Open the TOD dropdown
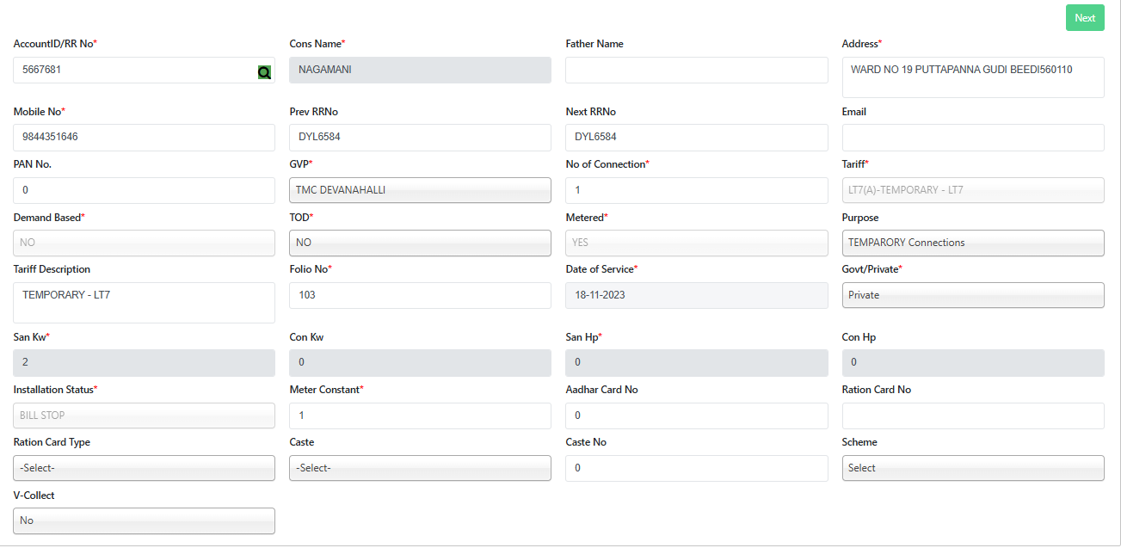This screenshot has width=1121, height=548. tap(420, 243)
